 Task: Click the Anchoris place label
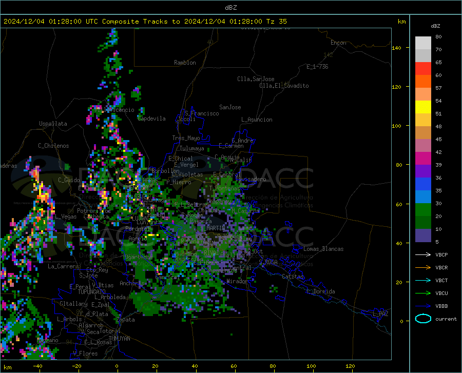click(x=132, y=283)
